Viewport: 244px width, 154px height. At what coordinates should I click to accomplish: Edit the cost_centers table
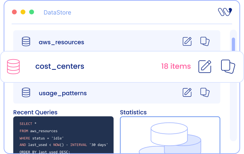click(205, 66)
